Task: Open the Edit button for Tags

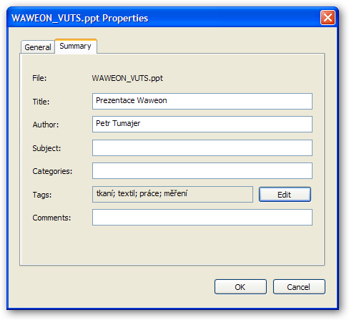Action: [x=285, y=195]
